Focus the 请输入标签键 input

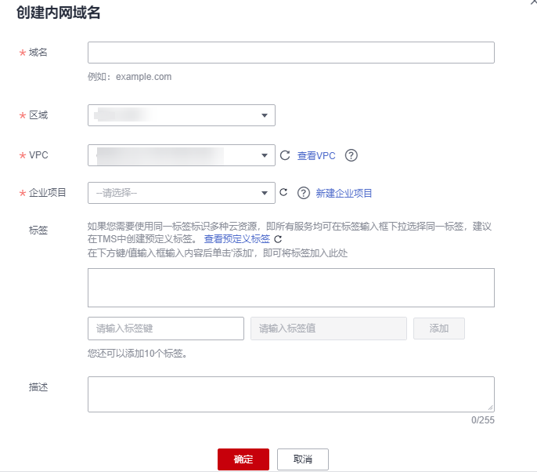[x=165, y=329]
